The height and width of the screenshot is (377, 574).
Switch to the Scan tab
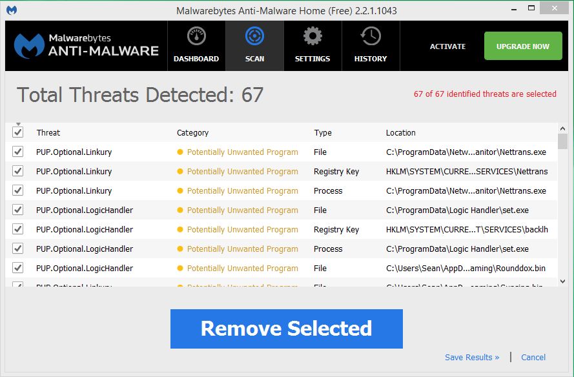tap(255, 46)
